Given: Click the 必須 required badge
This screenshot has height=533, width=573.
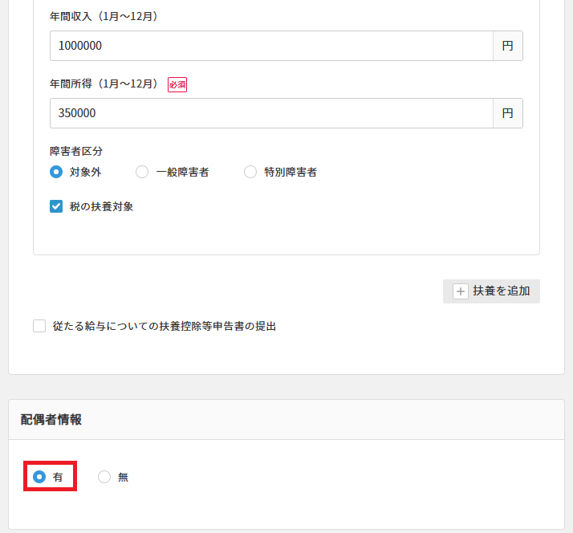Looking at the screenshot, I should click(177, 84).
